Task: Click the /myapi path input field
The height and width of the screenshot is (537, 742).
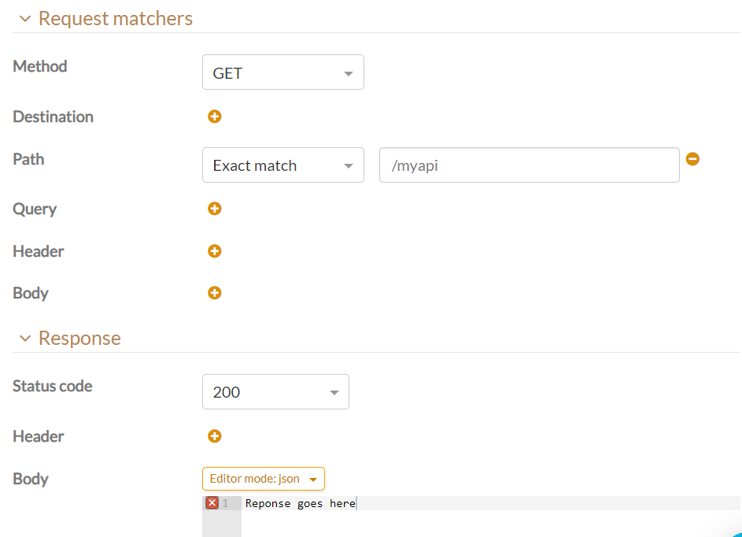Action: click(x=529, y=165)
